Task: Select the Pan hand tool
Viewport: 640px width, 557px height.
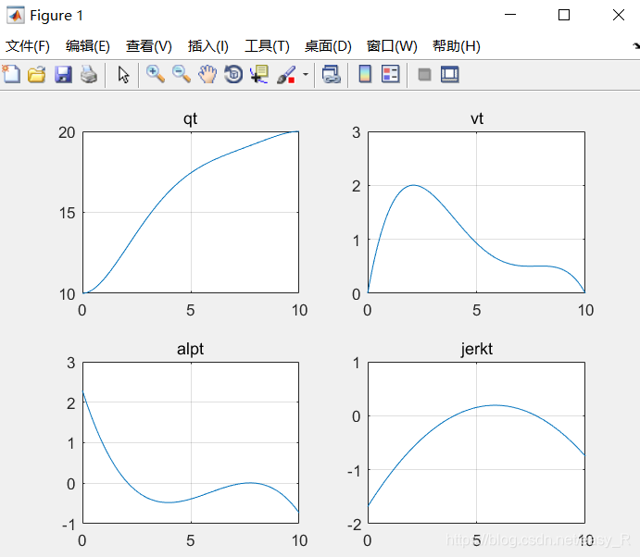Action: click(207, 75)
